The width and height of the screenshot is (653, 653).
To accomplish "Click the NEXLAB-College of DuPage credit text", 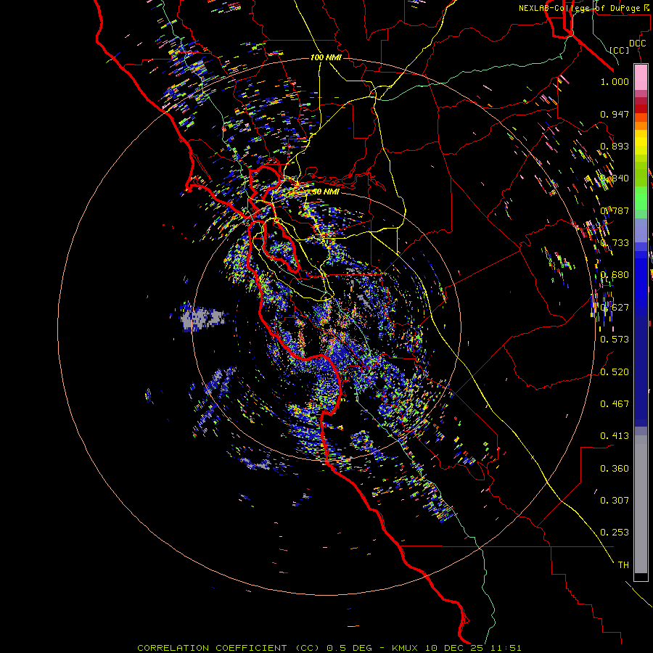I will pos(586,8).
